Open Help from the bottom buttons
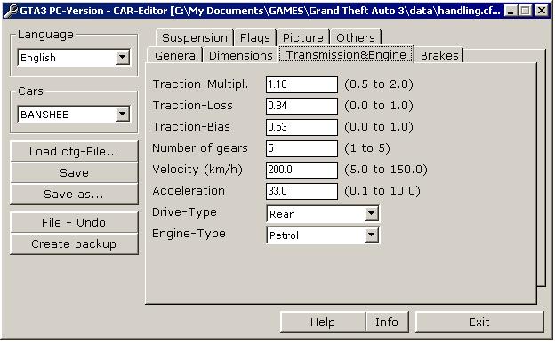 (323, 322)
